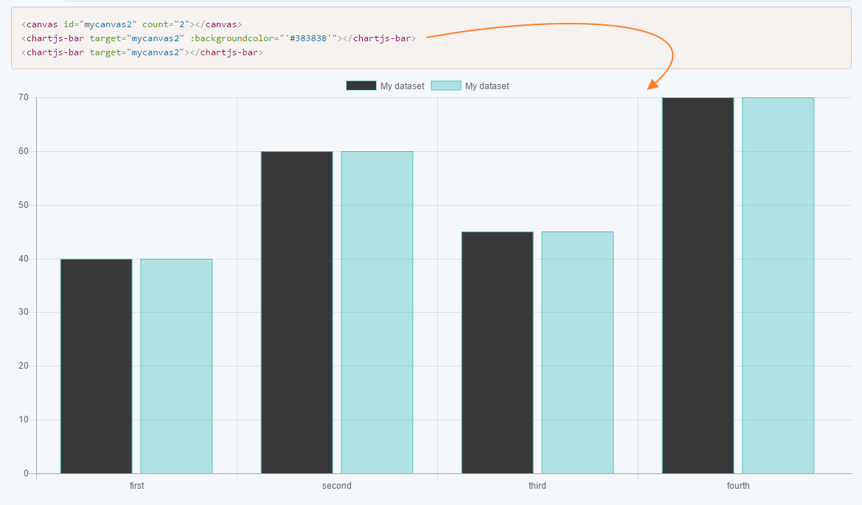The image size is (862, 505).
Task: Click the 'mycanvas2' id attribute text
Action: [x=108, y=24]
